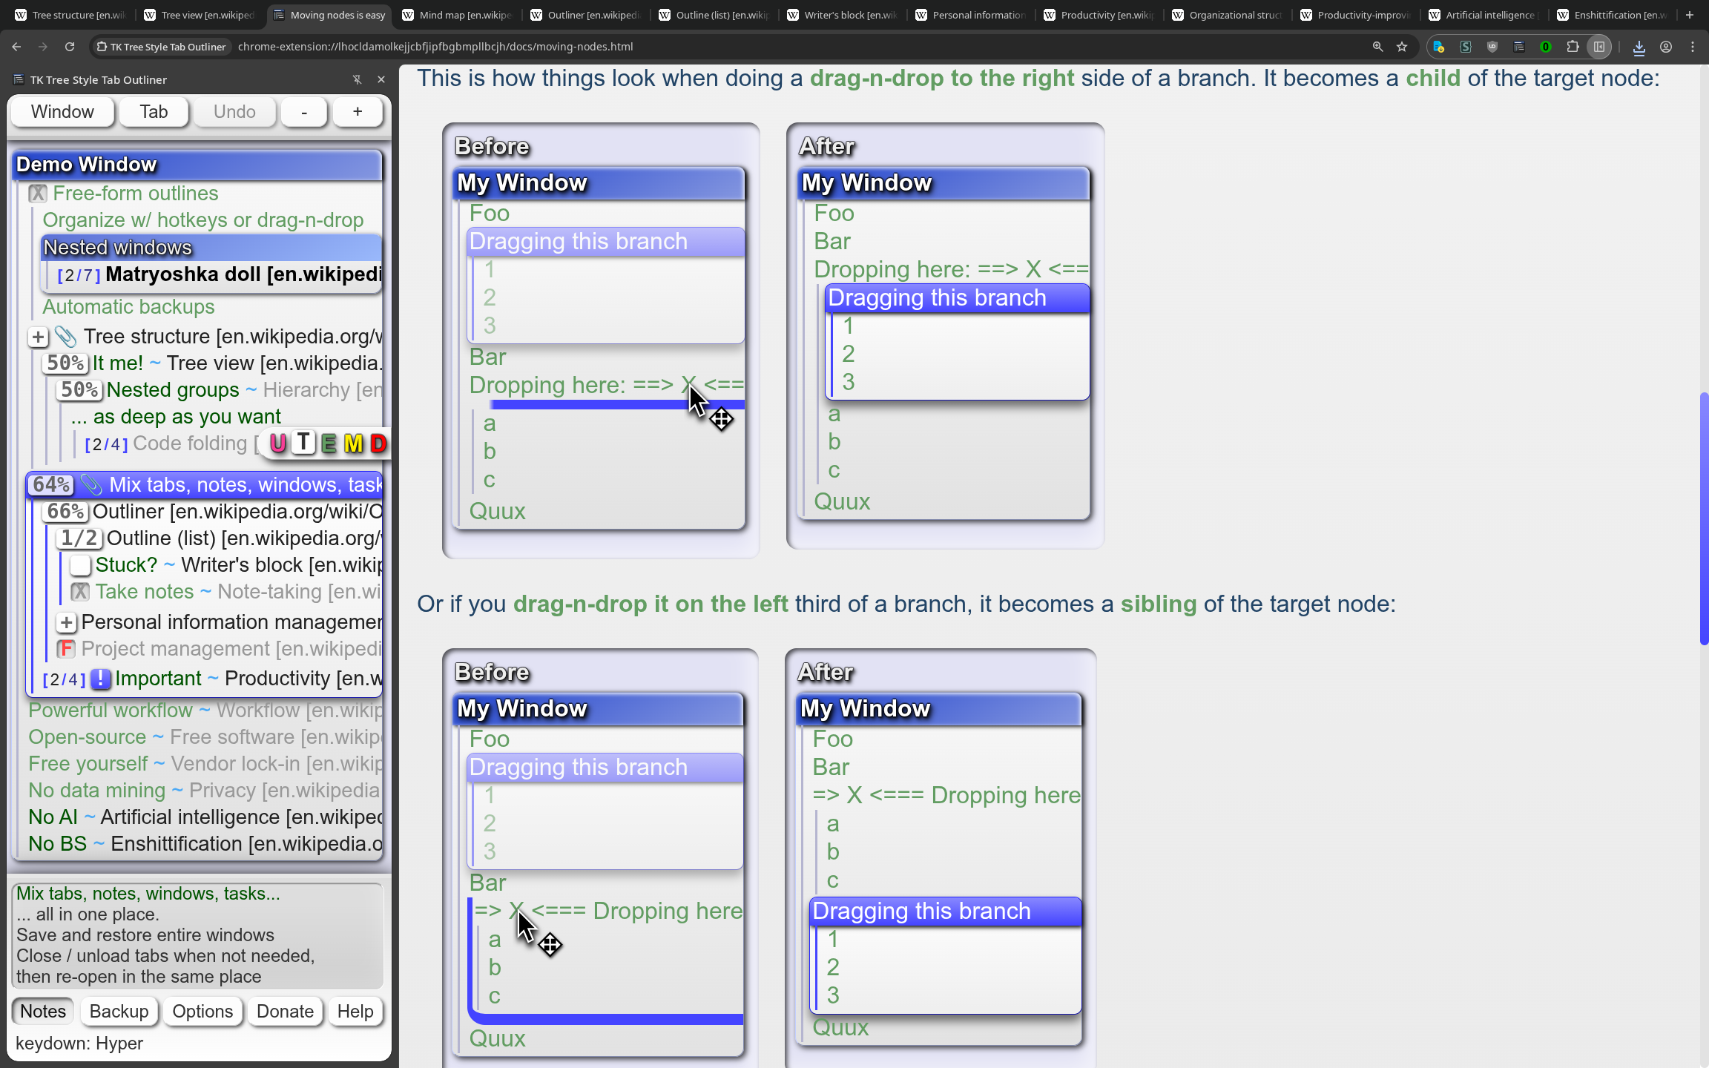This screenshot has width=1709, height=1068.
Task: Uncheck the X box on Take notes
Action: click(80, 592)
